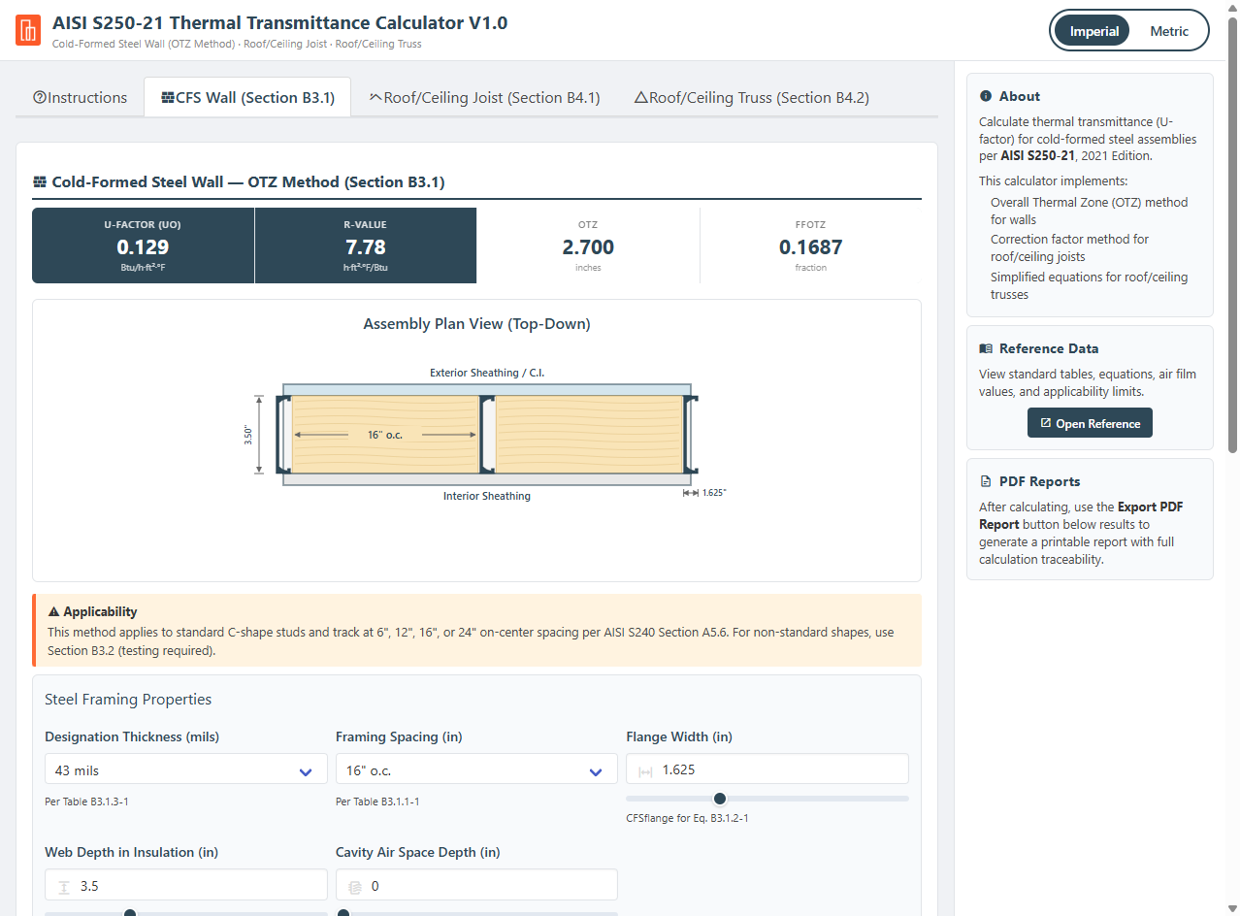Open the Instructions tab
The width and height of the screenshot is (1240, 916).
[x=80, y=98]
